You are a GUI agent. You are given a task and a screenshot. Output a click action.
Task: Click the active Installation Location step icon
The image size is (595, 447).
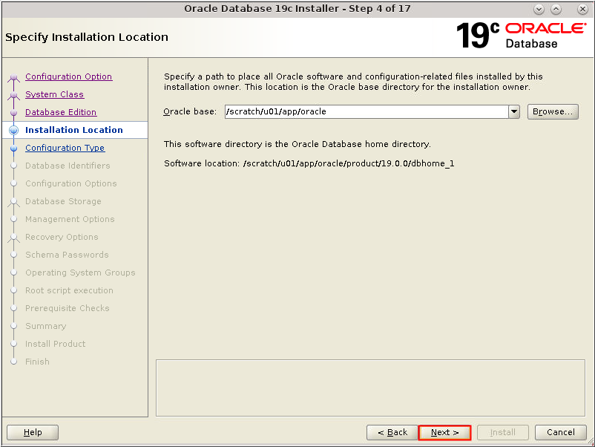click(15, 130)
